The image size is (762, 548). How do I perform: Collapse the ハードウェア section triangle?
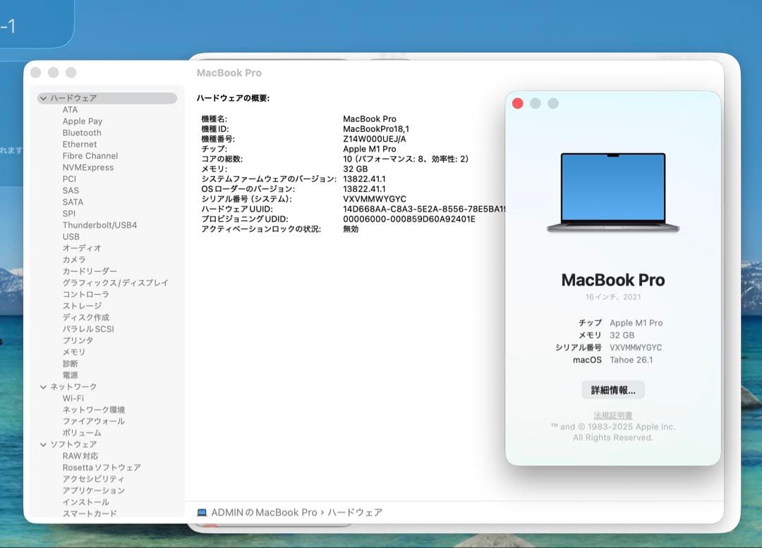[x=43, y=98]
